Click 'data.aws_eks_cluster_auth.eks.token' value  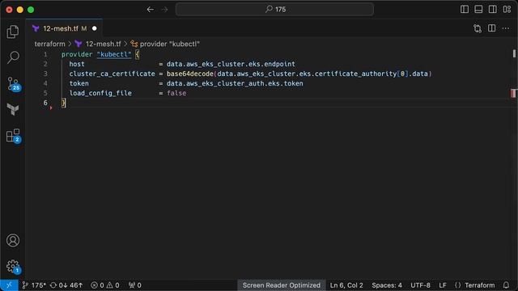click(x=235, y=83)
